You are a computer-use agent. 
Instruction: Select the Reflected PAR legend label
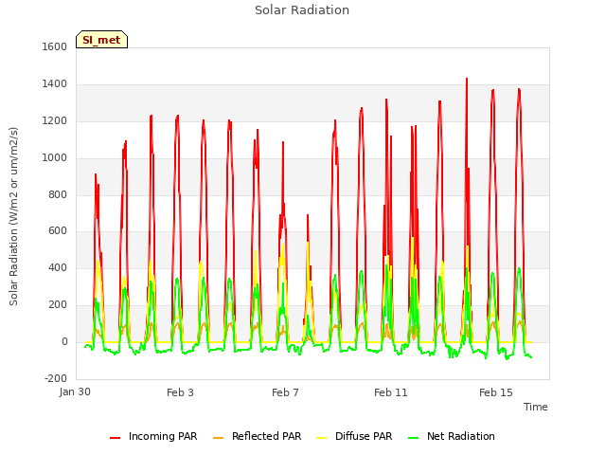(x=266, y=436)
